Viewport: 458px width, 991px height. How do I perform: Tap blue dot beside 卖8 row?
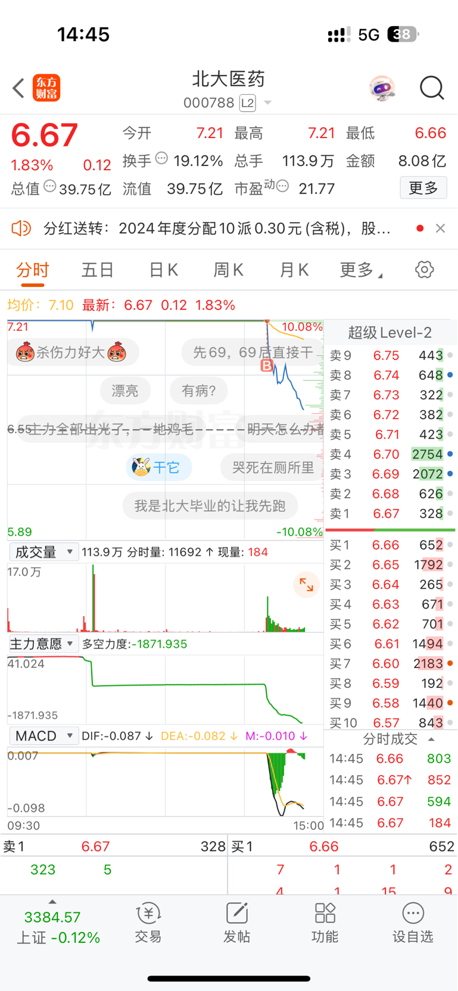(x=450, y=375)
